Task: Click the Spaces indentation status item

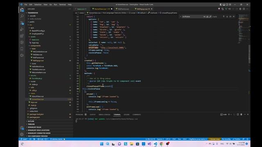Action: tap(160, 139)
